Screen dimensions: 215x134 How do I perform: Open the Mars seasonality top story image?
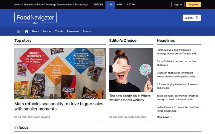pyautogui.click(x=60, y=74)
